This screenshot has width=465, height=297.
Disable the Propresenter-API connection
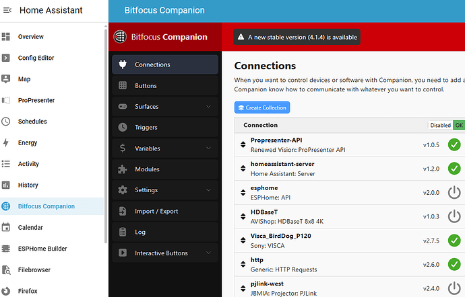point(454,144)
